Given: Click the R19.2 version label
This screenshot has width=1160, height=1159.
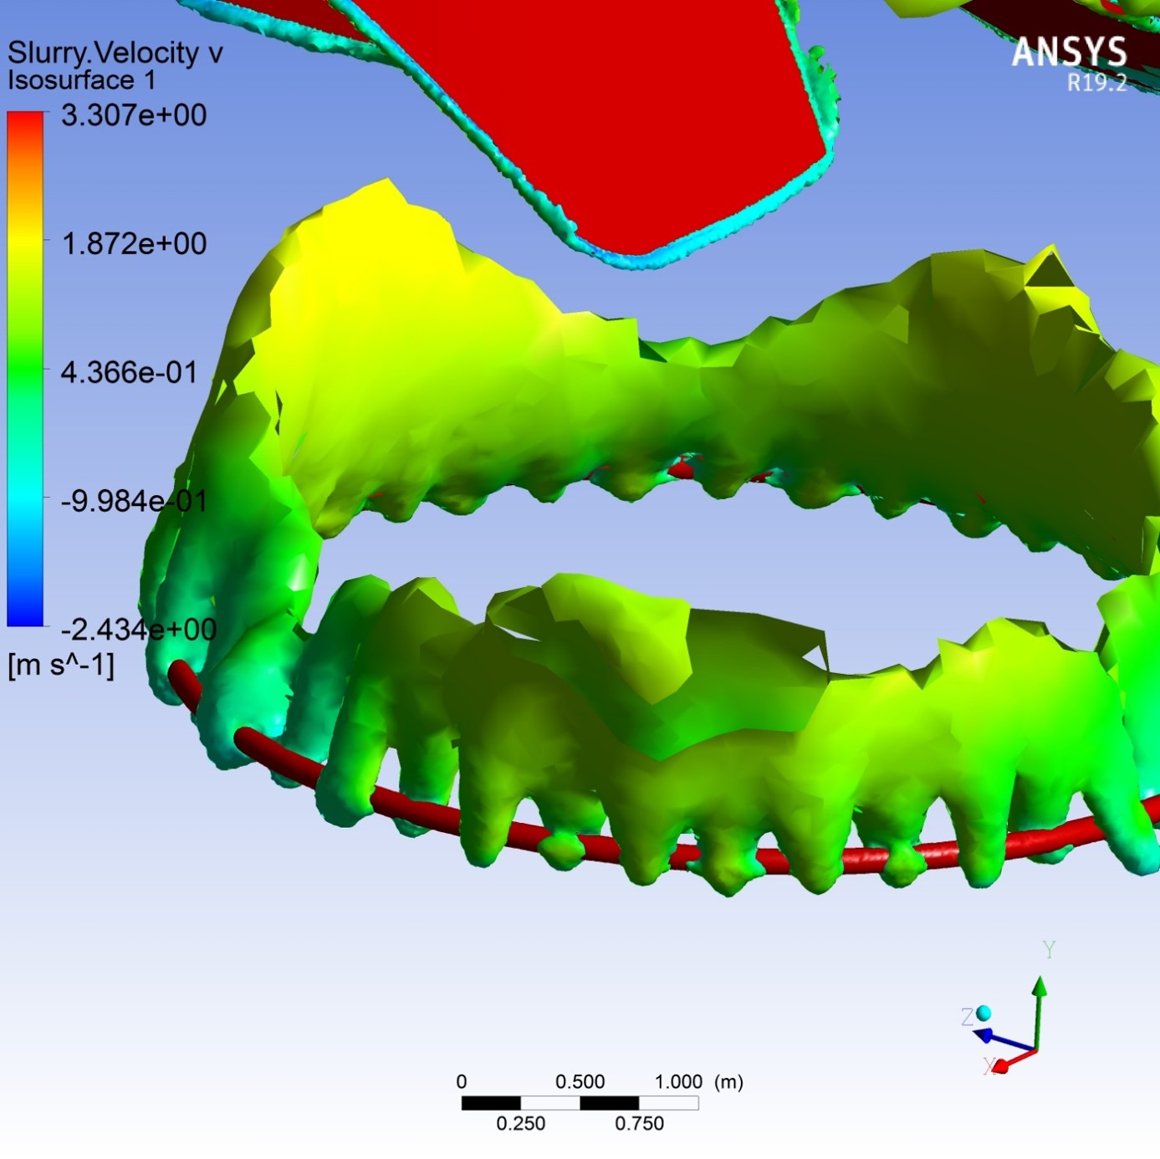Looking at the screenshot, I should coord(1096,83).
